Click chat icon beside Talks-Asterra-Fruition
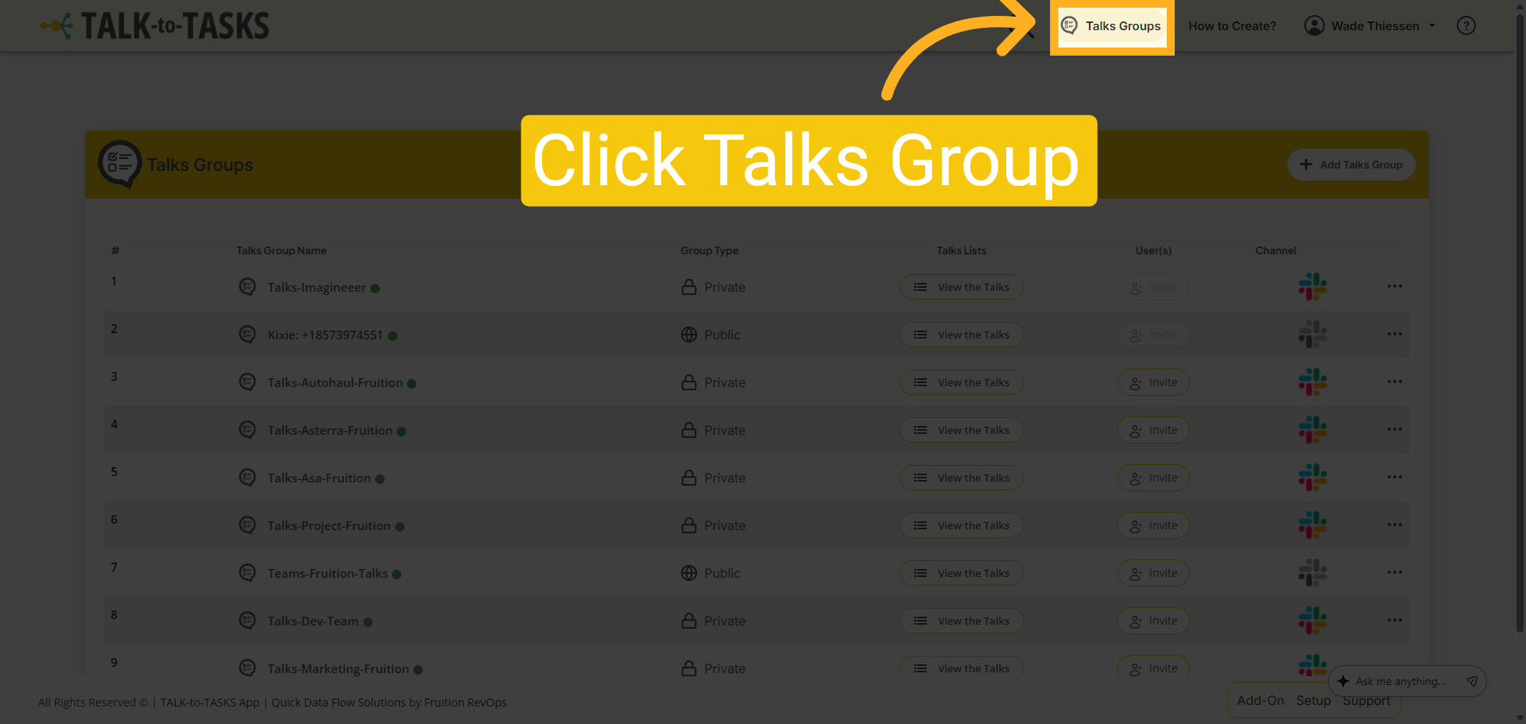Viewport: 1526px width, 724px height. (247, 430)
